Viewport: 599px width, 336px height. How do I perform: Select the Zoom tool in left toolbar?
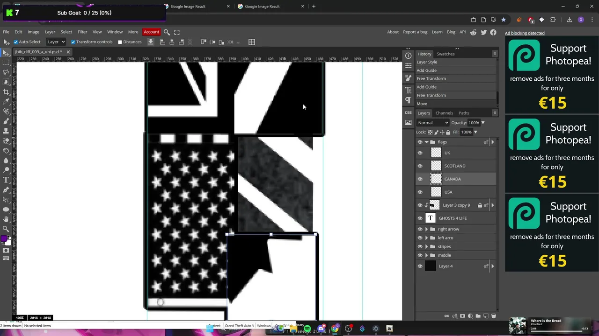pos(6,229)
